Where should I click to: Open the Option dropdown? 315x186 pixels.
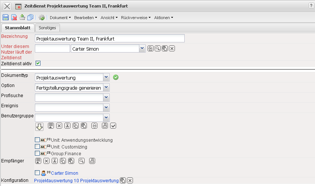coord(106,87)
